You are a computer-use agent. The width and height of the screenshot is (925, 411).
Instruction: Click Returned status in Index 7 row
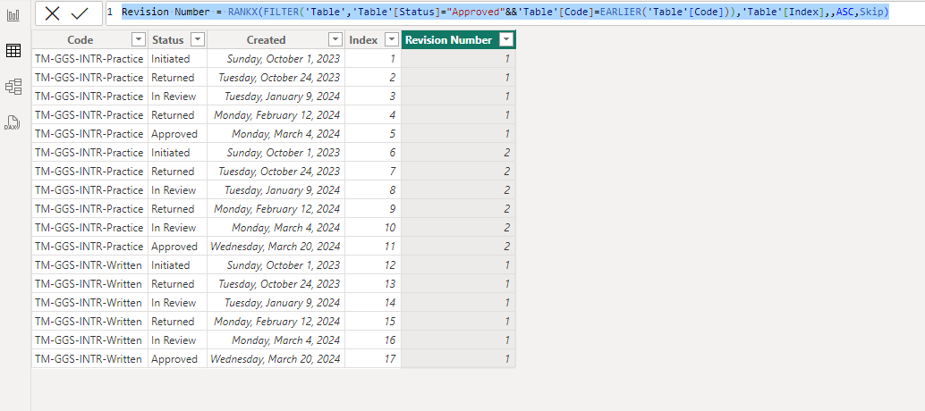177,172
